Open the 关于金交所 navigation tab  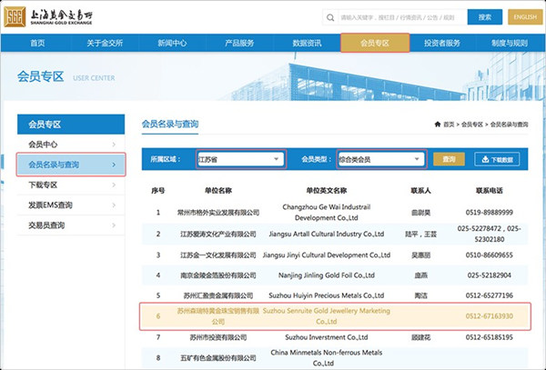click(105, 43)
